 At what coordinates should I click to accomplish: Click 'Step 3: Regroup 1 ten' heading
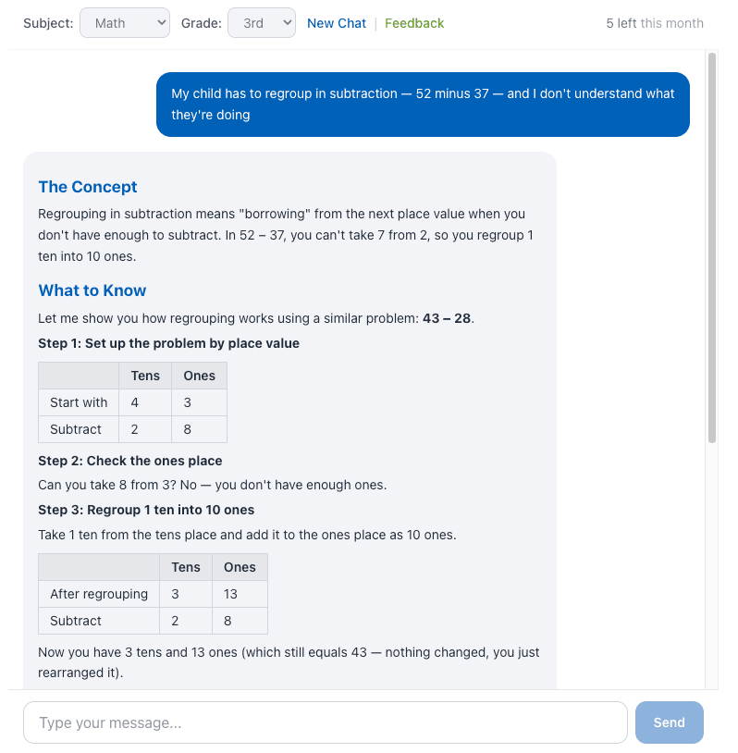pyautogui.click(x=146, y=510)
